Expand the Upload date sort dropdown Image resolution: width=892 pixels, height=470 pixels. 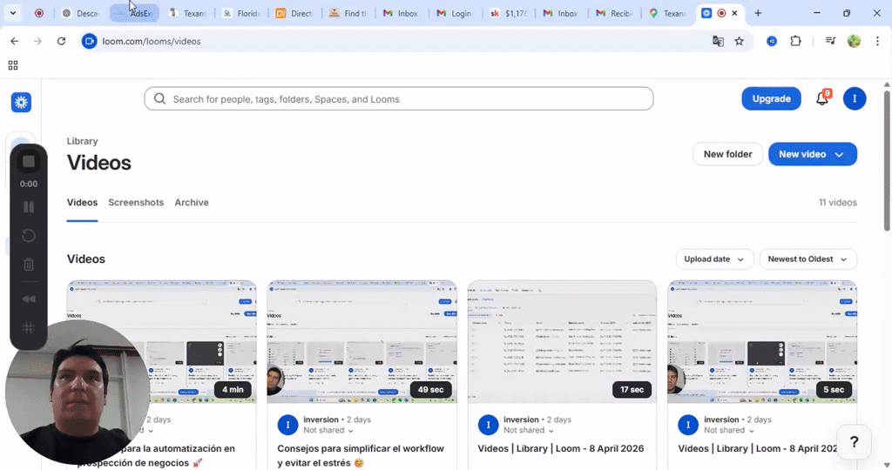[714, 259]
